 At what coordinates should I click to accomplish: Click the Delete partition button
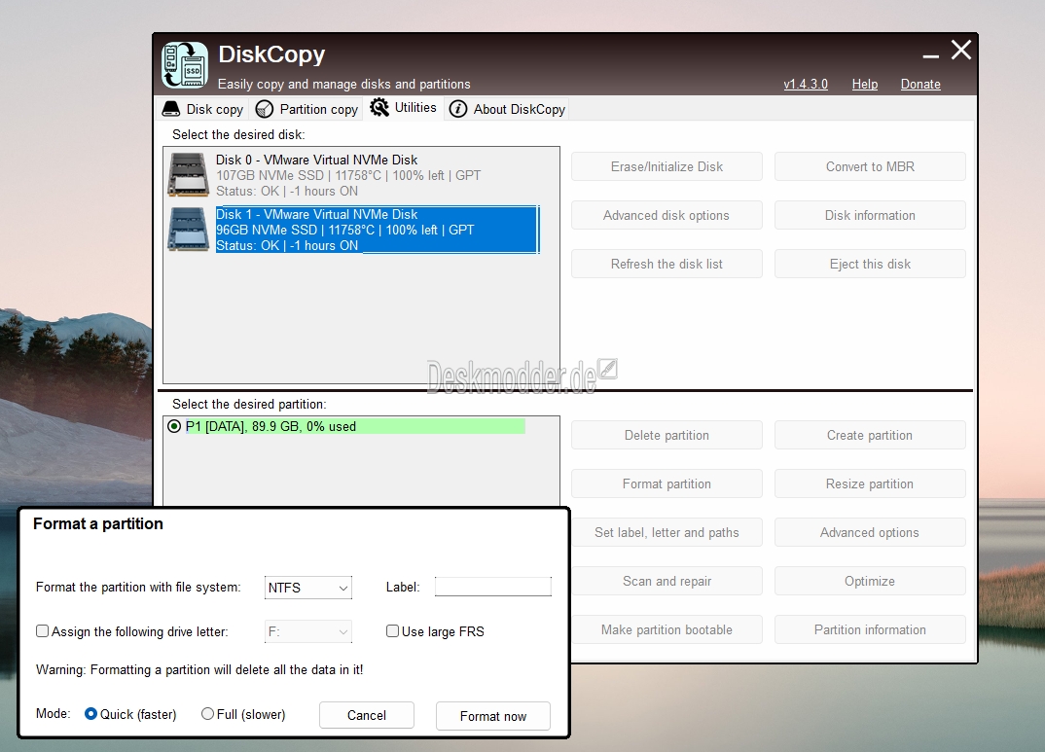(667, 435)
